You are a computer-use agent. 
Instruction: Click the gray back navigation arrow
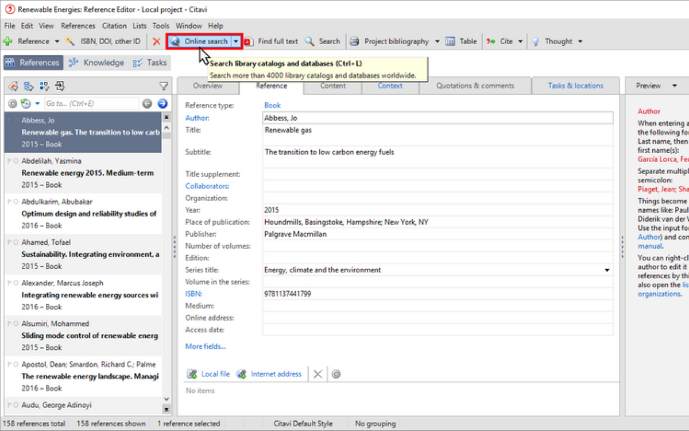pos(148,103)
